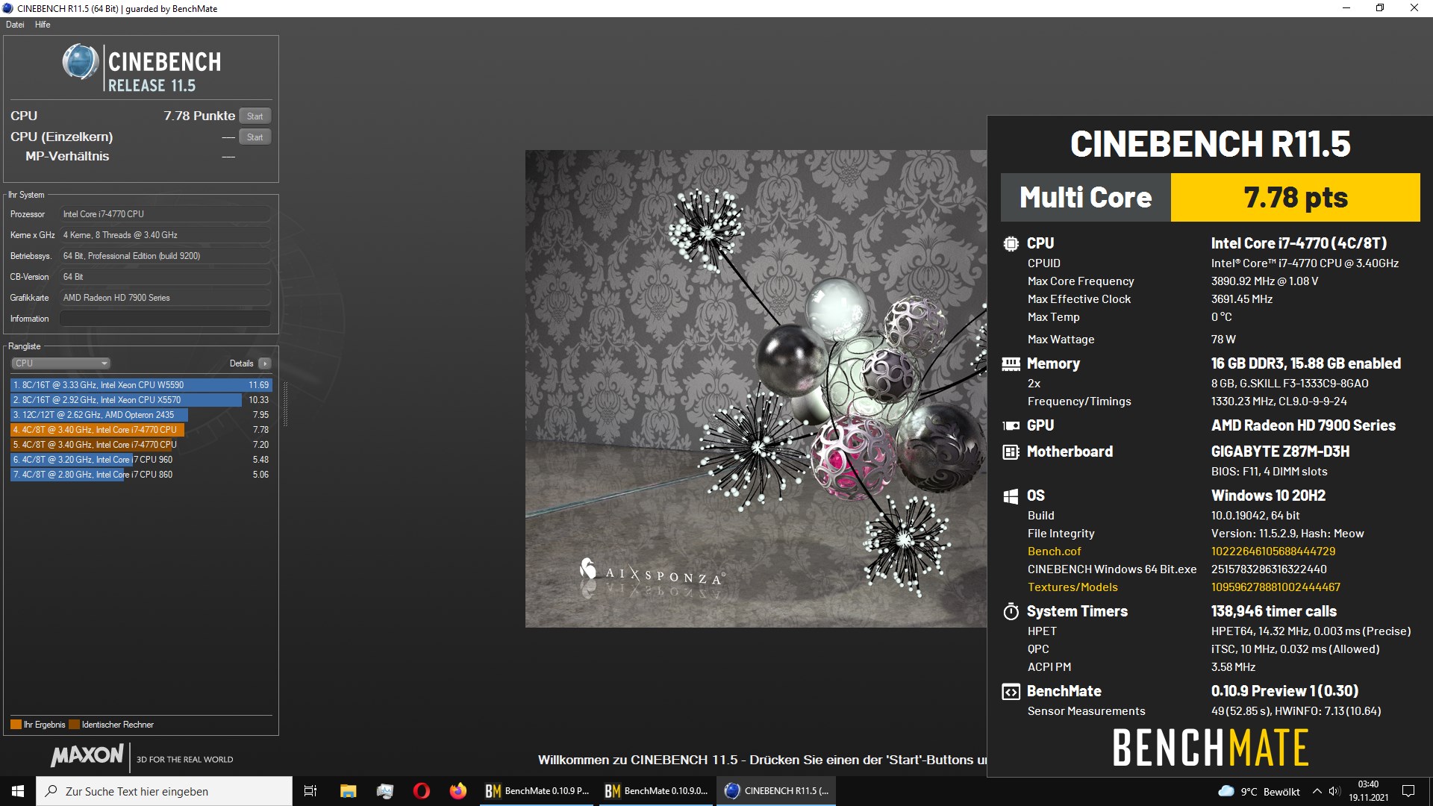The width and height of the screenshot is (1433, 806).
Task: Switch to CINEBENCH R11.5 taskbar window
Action: pos(776,791)
